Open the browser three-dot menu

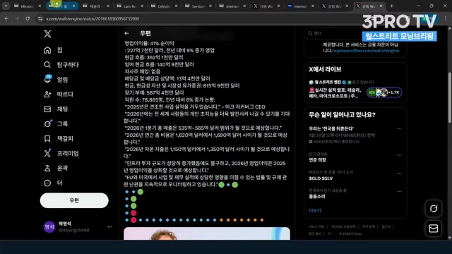tap(446, 18)
